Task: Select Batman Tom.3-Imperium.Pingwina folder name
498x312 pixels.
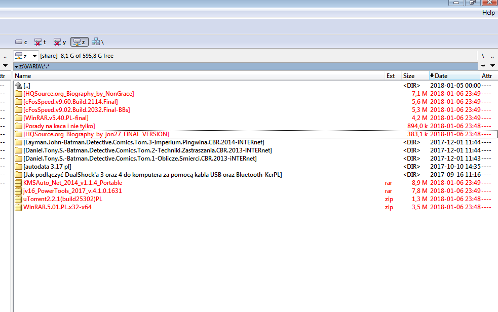Action: (x=144, y=142)
